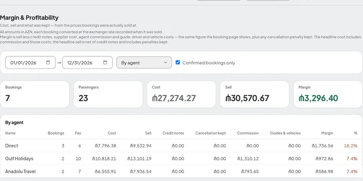Click the Margin total ₼3,296.40
The width and height of the screenshot is (363, 181).
(x=318, y=98)
